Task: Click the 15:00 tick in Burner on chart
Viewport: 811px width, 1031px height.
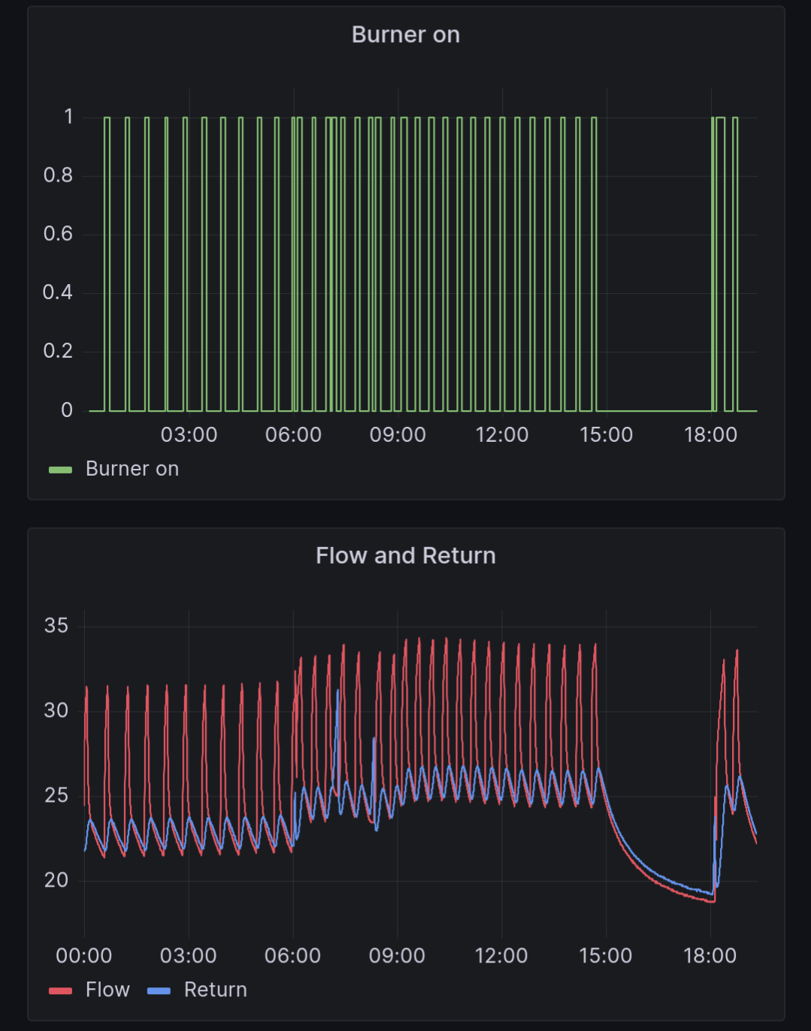Action: (x=606, y=434)
